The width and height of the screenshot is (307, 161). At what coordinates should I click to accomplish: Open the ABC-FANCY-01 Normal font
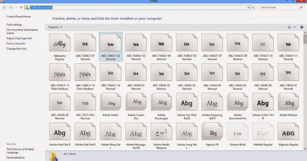[85, 43]
